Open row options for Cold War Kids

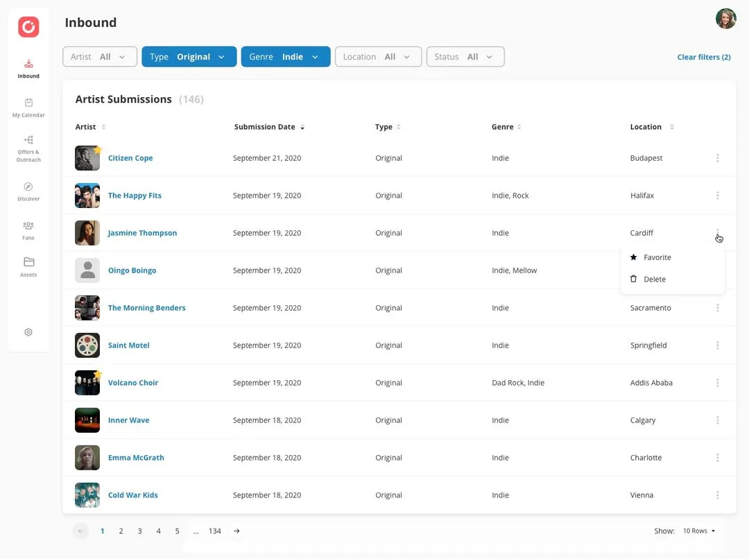pyautogui.click(x=718, y=495)
